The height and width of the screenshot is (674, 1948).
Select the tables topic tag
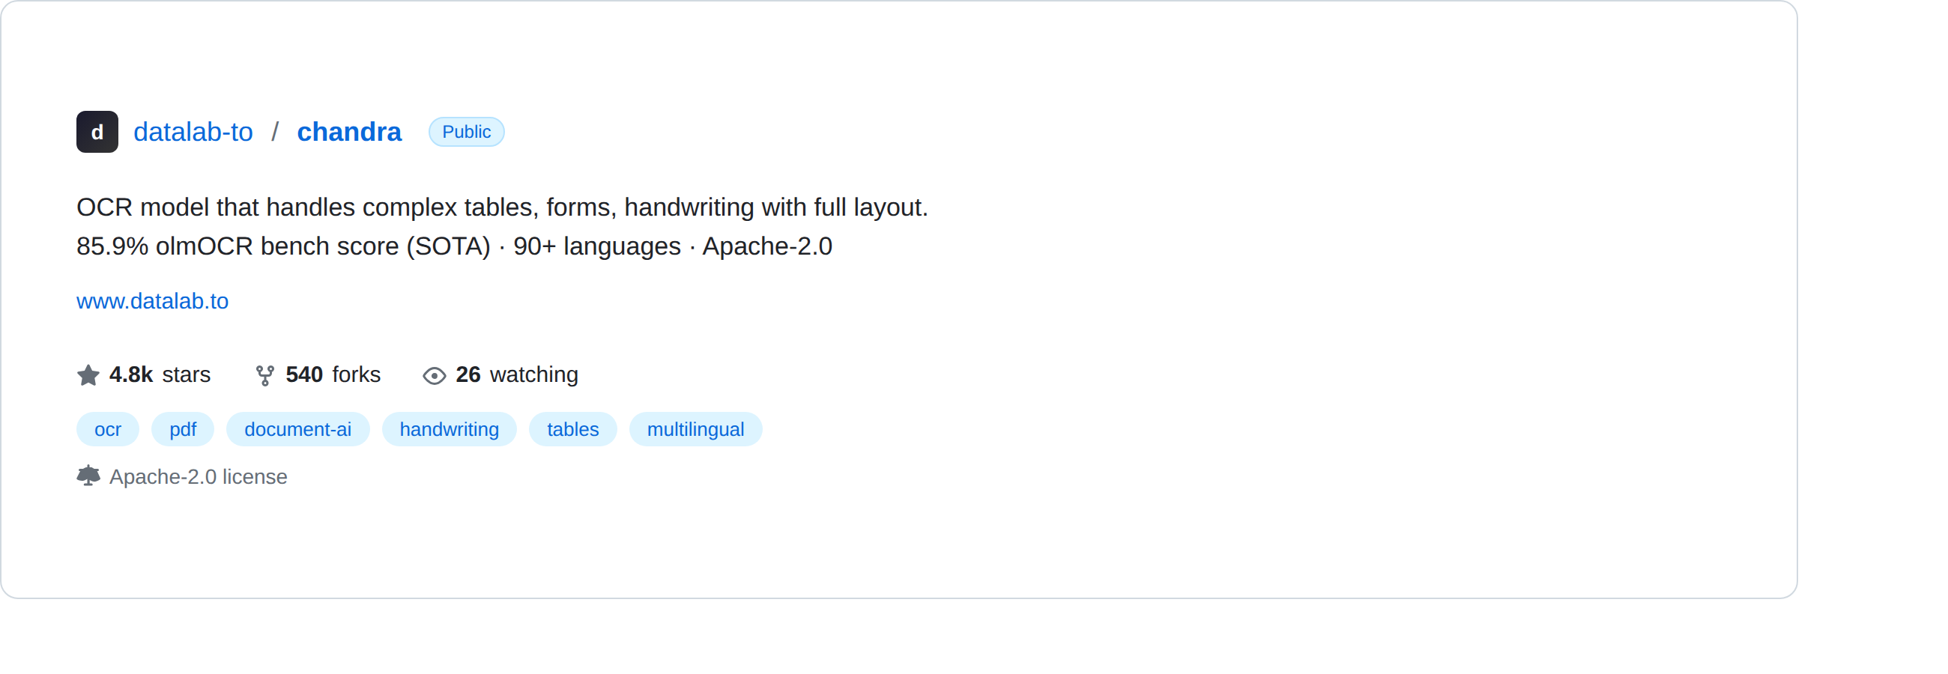(572, 429)
